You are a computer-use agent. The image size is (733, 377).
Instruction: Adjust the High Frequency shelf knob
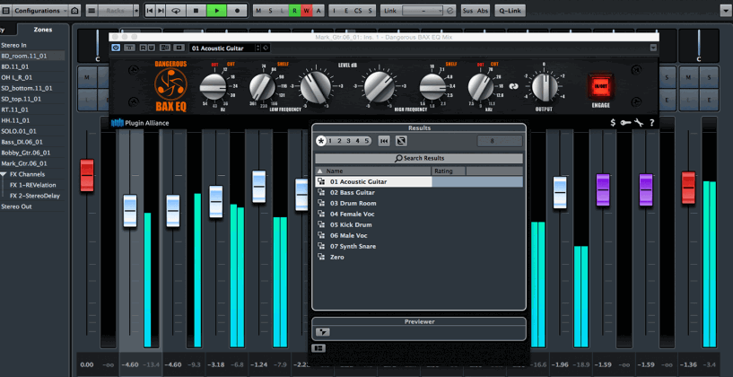pos(432,87)
